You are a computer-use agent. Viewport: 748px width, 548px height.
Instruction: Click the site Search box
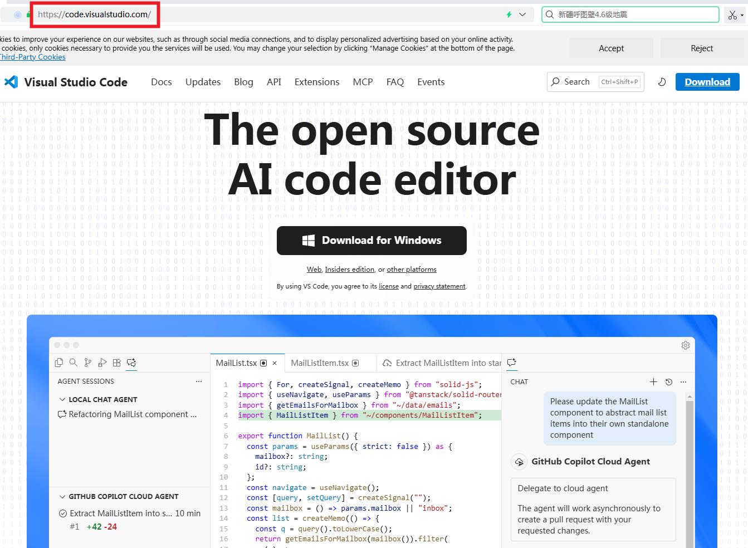[x=595, y=82]
